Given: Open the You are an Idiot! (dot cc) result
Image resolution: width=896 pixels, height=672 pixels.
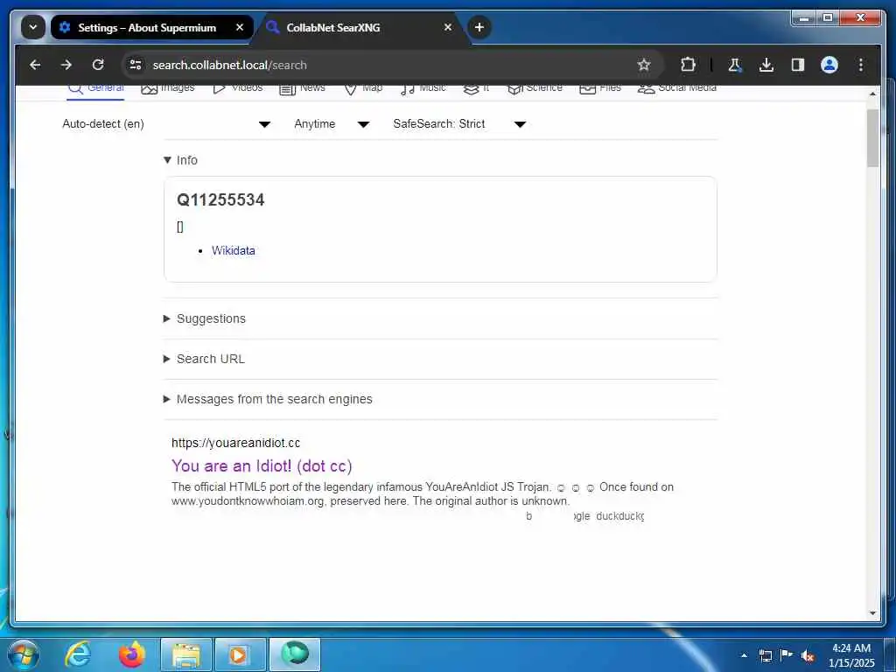Looking at the screenshot, I should click(x=262, y=465).
